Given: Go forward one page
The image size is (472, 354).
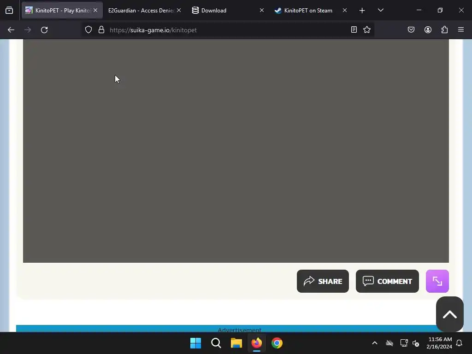Looking at the screenshot, I should tap(28, 30).
